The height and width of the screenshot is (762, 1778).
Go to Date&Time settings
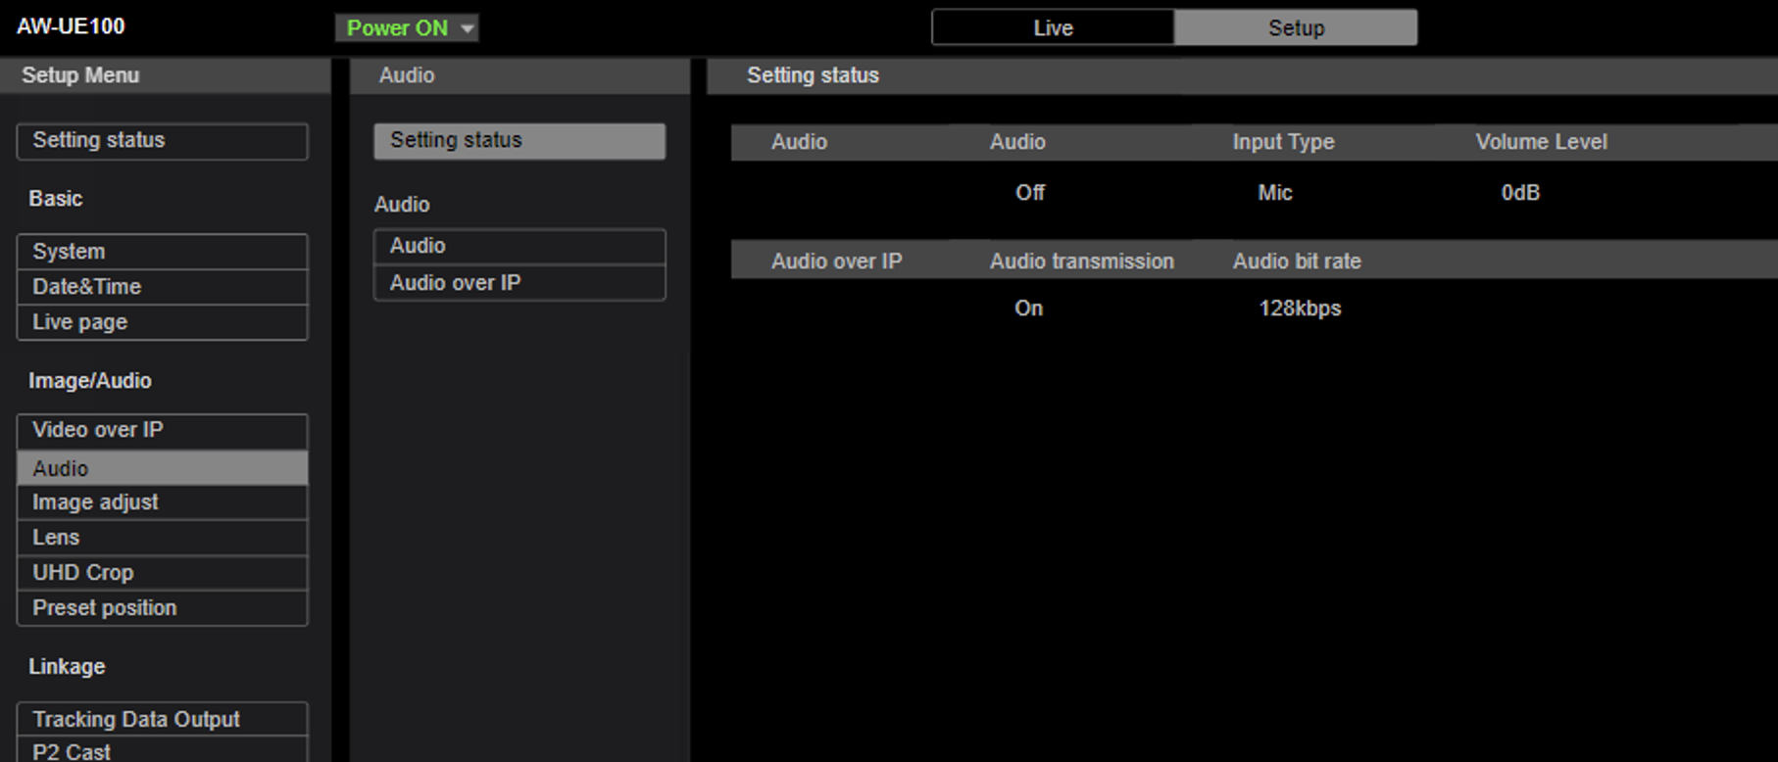[163, 286]
